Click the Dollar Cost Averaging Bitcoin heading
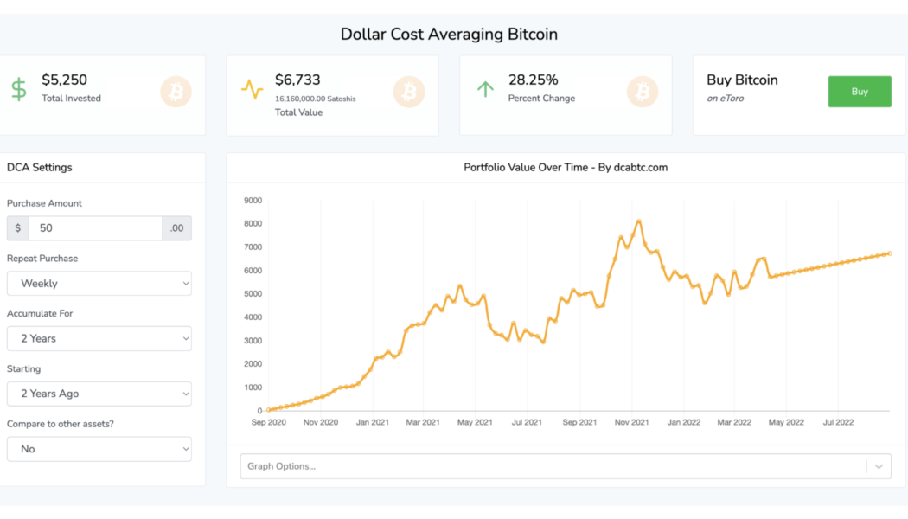Viewport: 908px width, 519px height. 450,34
